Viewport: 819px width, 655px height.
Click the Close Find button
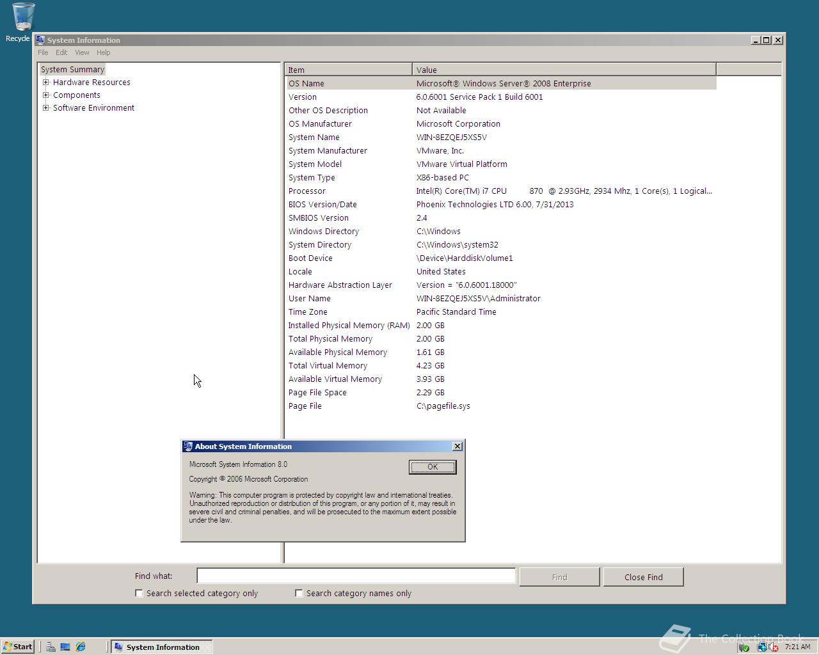[x=644, y=577]
